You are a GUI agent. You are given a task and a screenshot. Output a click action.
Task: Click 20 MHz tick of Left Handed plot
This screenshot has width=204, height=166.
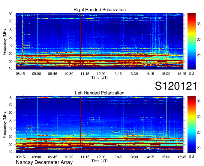10,145
